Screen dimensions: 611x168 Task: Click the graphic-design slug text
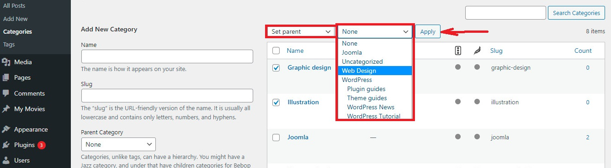tap(510, 67)
